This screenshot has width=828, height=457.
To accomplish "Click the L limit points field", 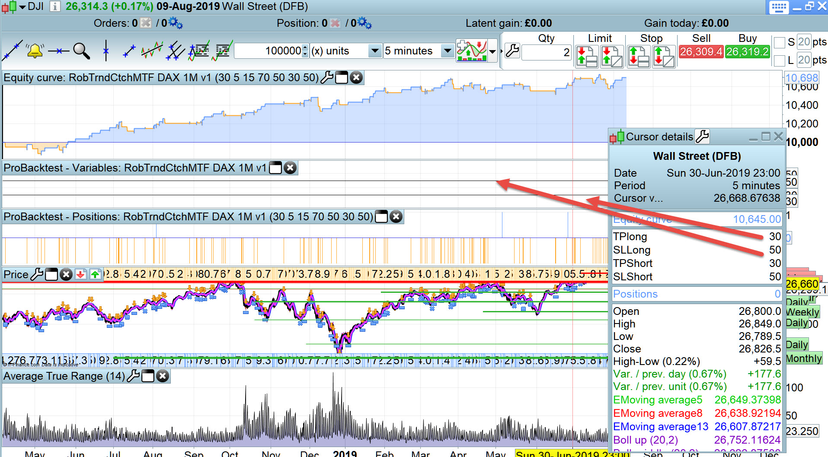I will 803,60.
